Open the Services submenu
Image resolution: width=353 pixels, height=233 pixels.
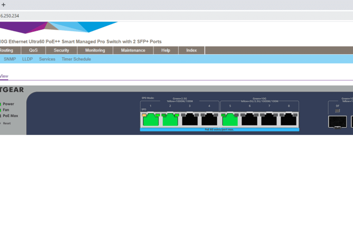pos(47,59)
